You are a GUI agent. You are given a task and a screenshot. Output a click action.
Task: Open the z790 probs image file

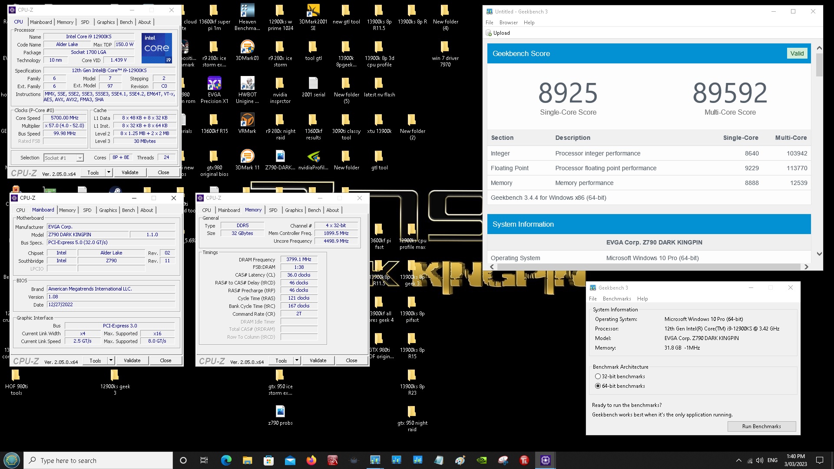[x=280, y=416]
